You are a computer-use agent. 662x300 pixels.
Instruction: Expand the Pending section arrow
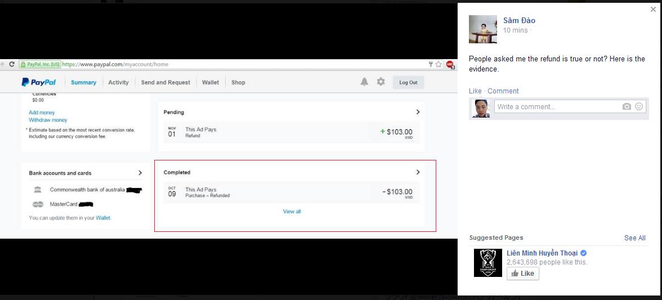418,112
